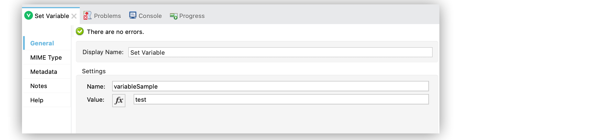The height and width of the screenshot is (140, 589).
Task: Click the green checkmark status icon
Action: [x=80, y=31]
